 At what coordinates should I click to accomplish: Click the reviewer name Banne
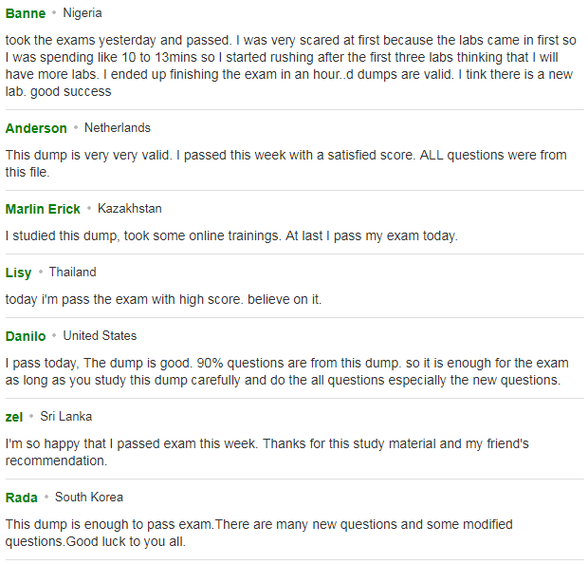click(x=26, y=13)
